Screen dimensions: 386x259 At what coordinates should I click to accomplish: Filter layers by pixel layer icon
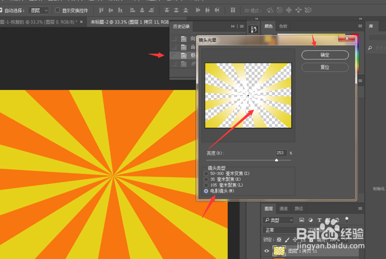pos(301,220)
